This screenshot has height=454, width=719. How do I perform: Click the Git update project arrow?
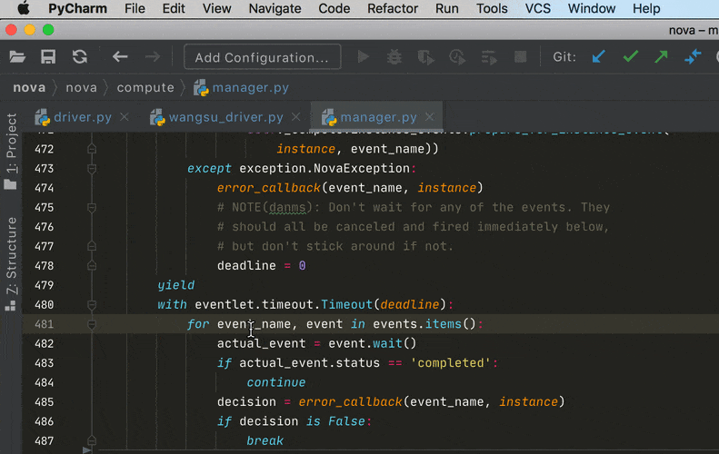click(597, 57)
